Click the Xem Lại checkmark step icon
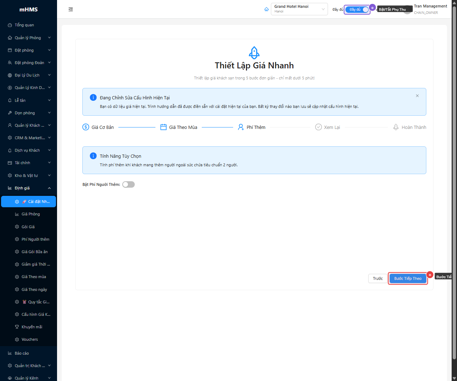This screenshot has width=457, height=381. 318,127
